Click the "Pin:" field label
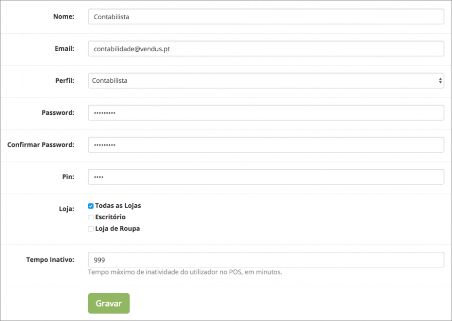 coord(68,177)
